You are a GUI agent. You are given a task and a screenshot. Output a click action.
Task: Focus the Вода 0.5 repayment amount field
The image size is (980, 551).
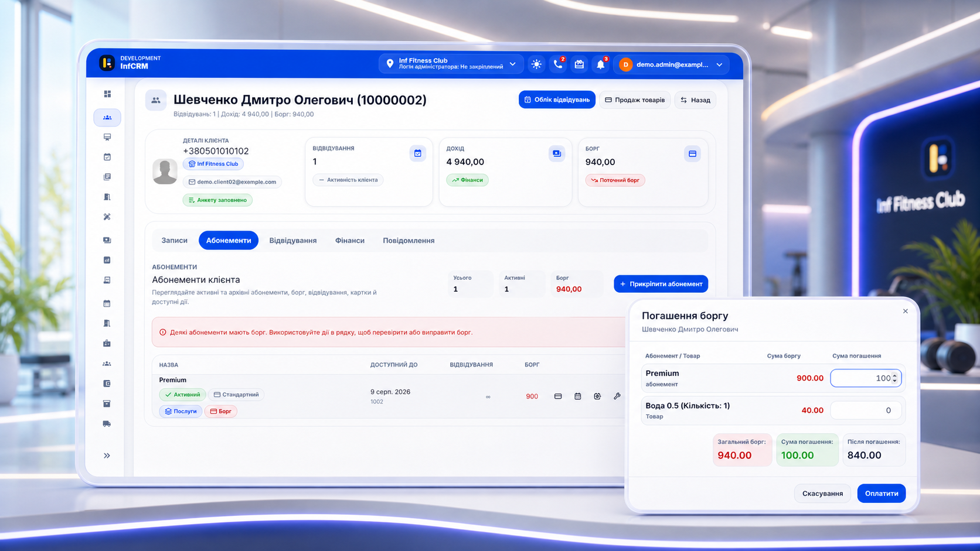click(866, 410)
